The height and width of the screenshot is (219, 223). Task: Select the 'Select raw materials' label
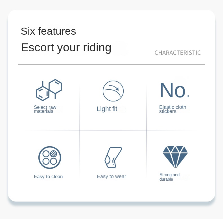pos(45,109)
